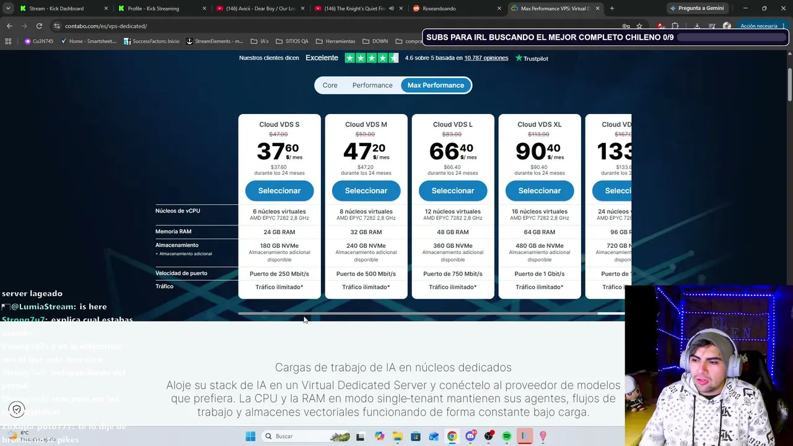
Task: Select the Core plan tier
Action: pyautogui.click(x=330, y=85)
